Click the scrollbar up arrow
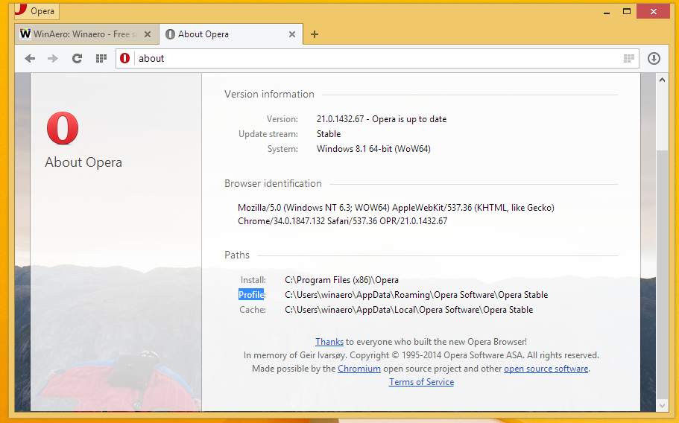Viewport: 679px width, 423px height. pos(662,80)
